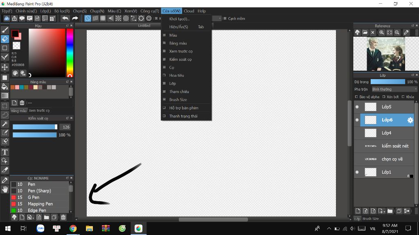Select the Hand pan tool

[x=5, y=189]
